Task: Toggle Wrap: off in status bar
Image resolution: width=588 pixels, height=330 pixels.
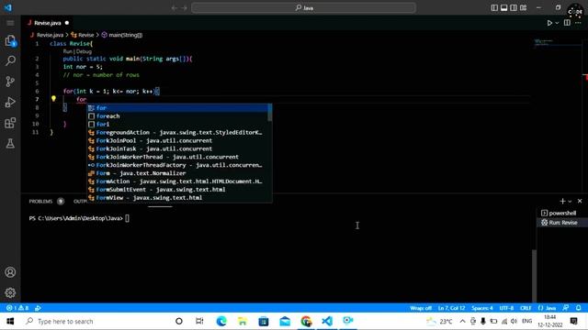Action: coord(421,308)
